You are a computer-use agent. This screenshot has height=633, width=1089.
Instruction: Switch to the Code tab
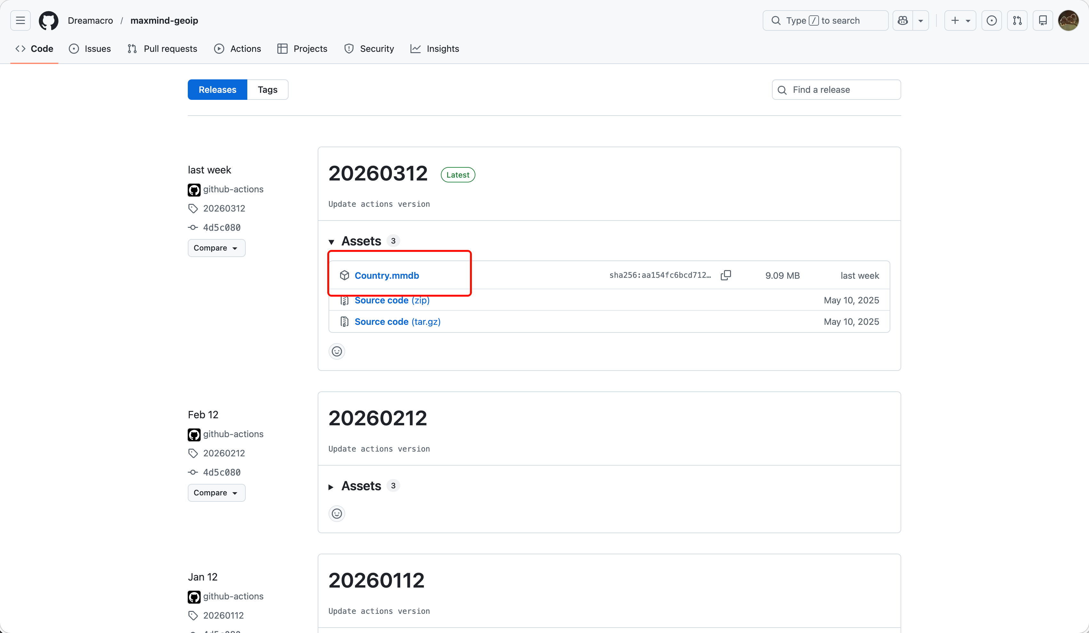[34, 48]
